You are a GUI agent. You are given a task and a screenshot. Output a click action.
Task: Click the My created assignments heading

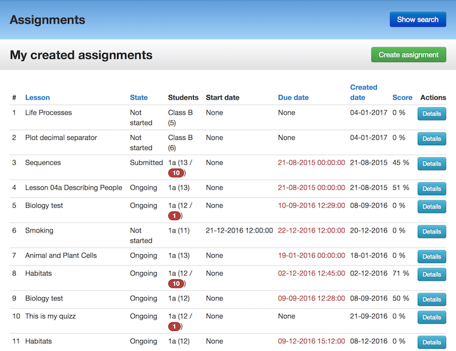pos(81,55)
